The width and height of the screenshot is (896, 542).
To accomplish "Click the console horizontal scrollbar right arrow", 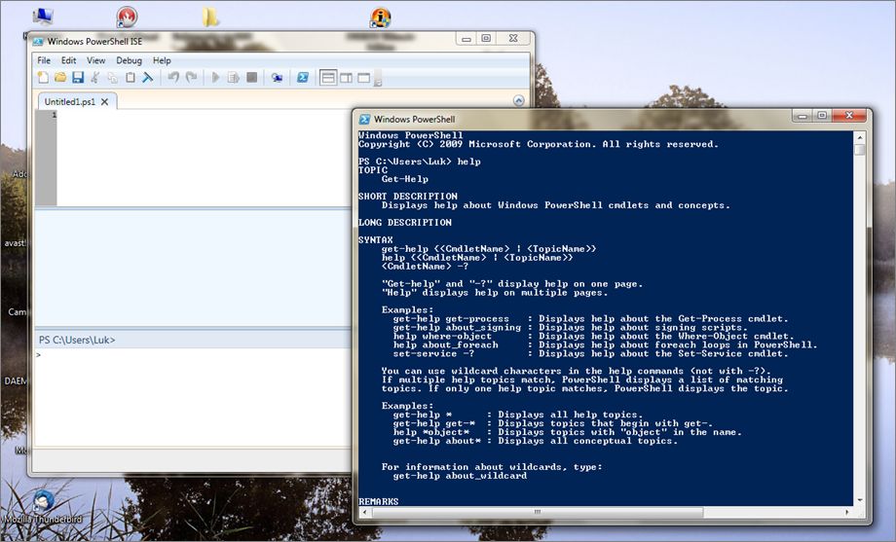I will point(847,512).
